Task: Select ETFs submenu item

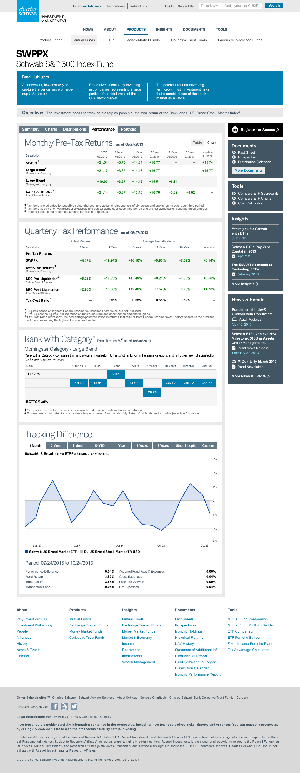Action: coord(110,40)
